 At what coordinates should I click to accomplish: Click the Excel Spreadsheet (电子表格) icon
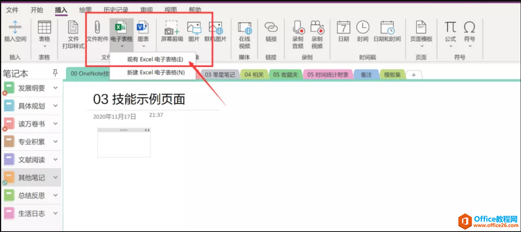(121, 27)
